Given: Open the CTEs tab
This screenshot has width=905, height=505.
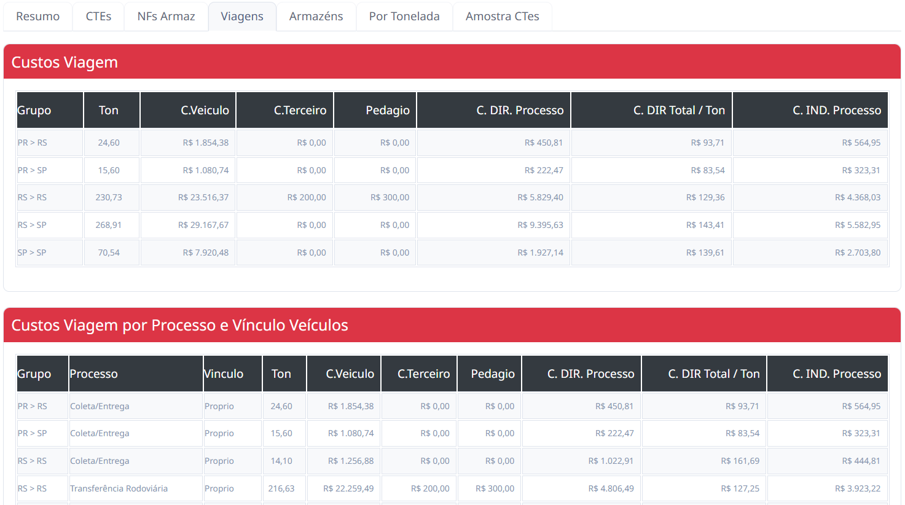Looking at the screenshot, I should 98,16.
